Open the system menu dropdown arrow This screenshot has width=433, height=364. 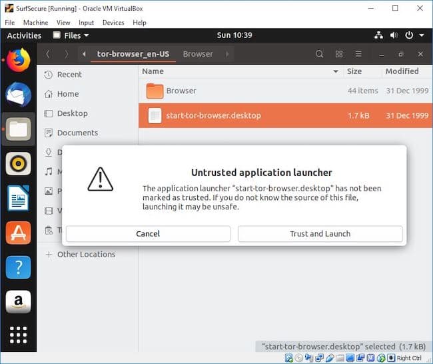click(422, 35)
